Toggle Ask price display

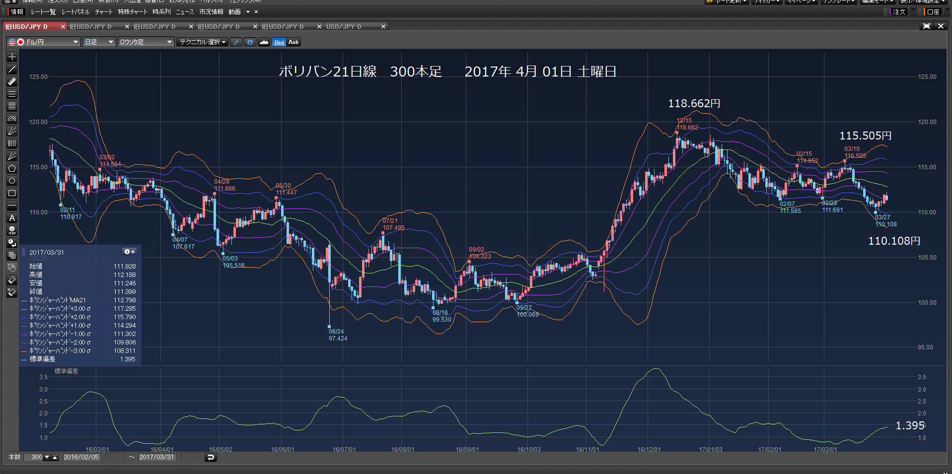[293, 42]
